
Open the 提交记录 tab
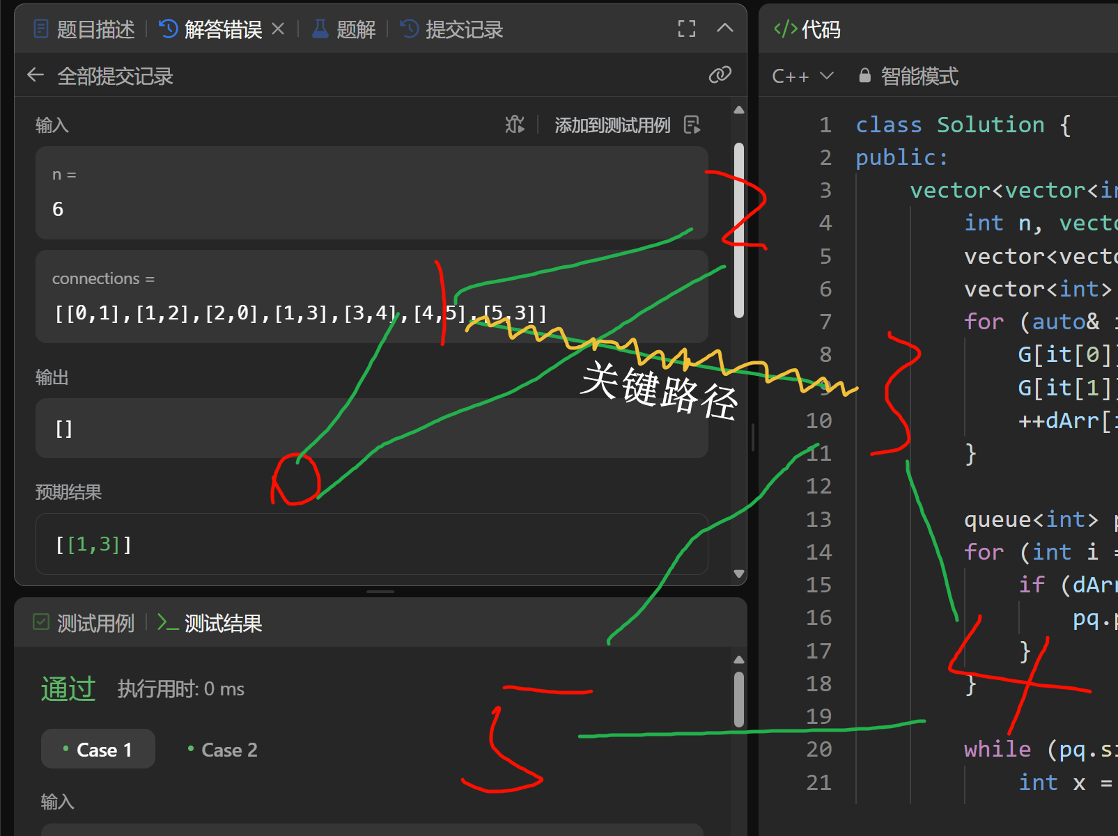[x=452, y=29]
